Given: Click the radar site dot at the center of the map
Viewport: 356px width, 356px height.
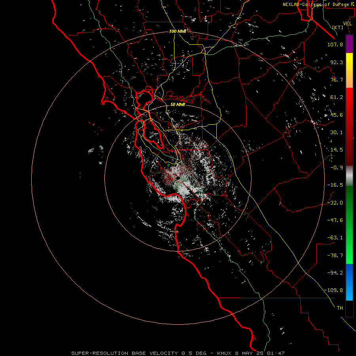Looking at the screenshot, I should [178, 178].
